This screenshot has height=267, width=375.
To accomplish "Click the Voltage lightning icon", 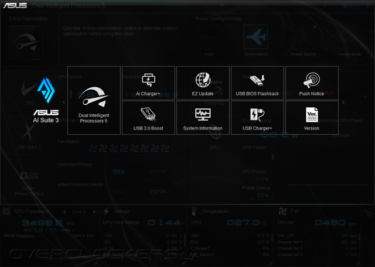I will 106,211.
